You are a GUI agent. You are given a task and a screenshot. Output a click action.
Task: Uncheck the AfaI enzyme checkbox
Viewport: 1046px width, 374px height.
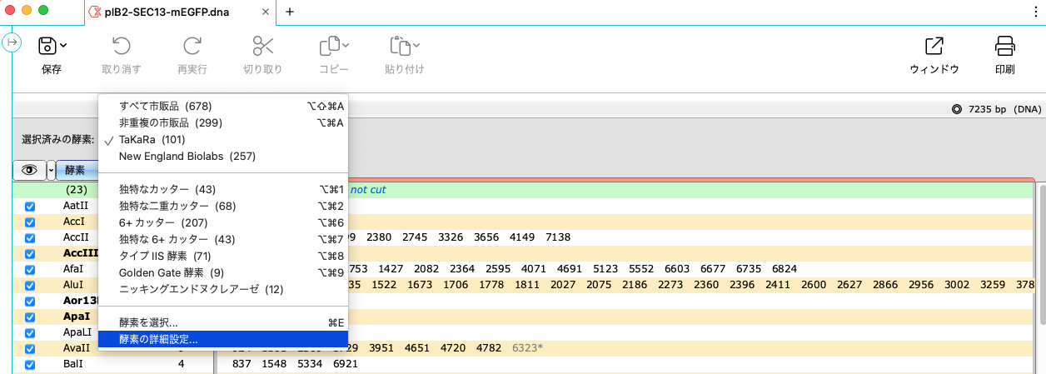(30, 270)
